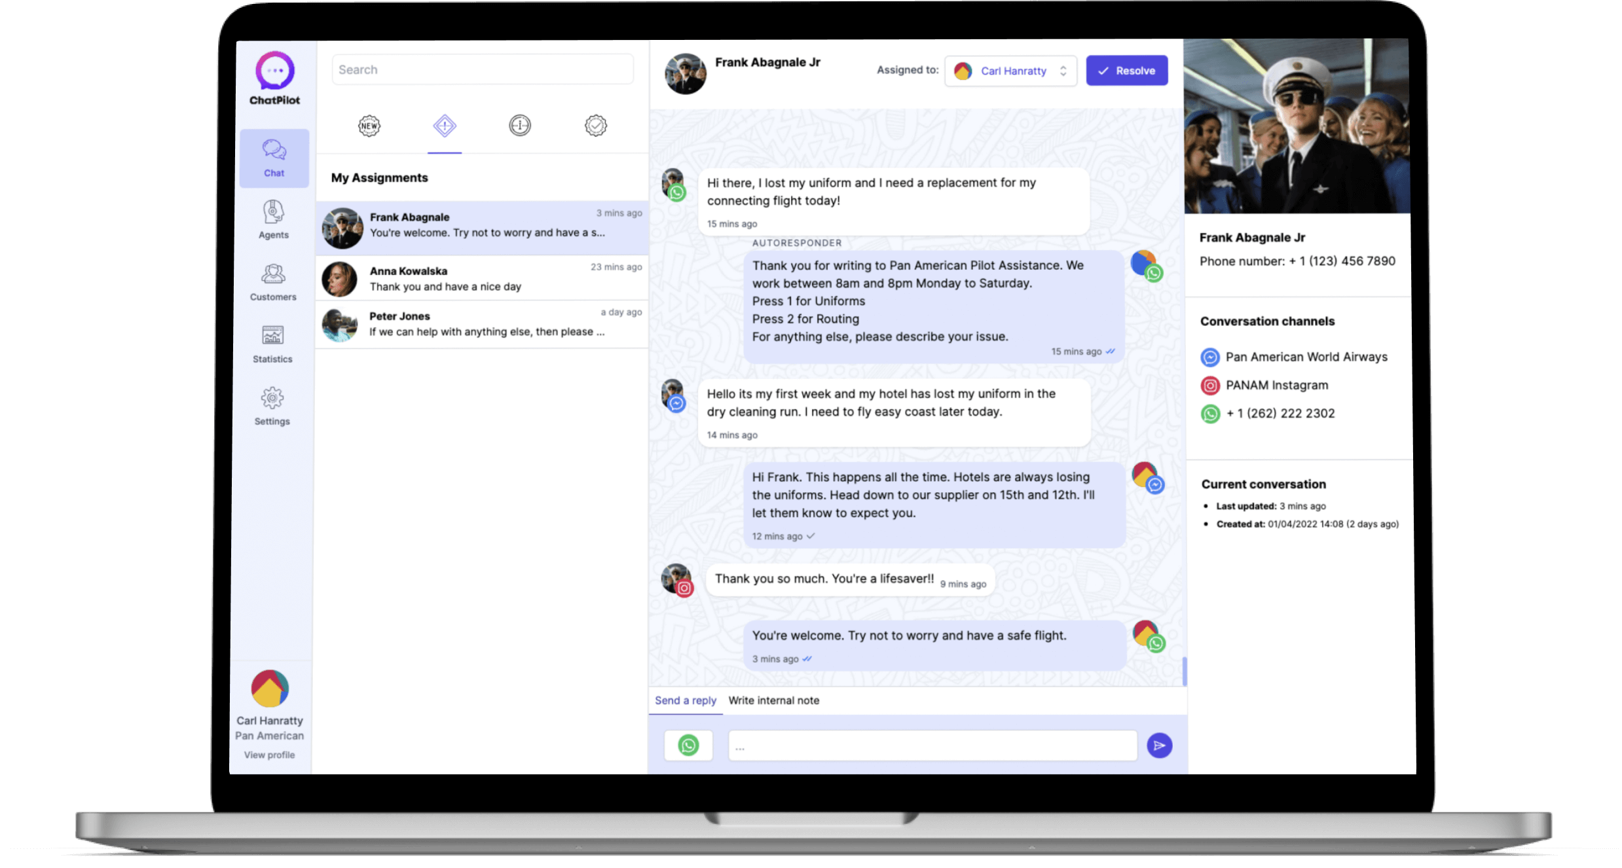This screenshot has height=868, width=1622.
Task: Toggle the pending/snoozed filter icon
Action: click(521, 126)
